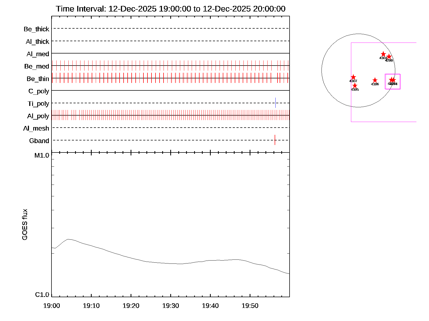The width and height of the screenshot is (429, 321).
Task: Click the overlapping stars inside small magenta box
Action: 392,80
